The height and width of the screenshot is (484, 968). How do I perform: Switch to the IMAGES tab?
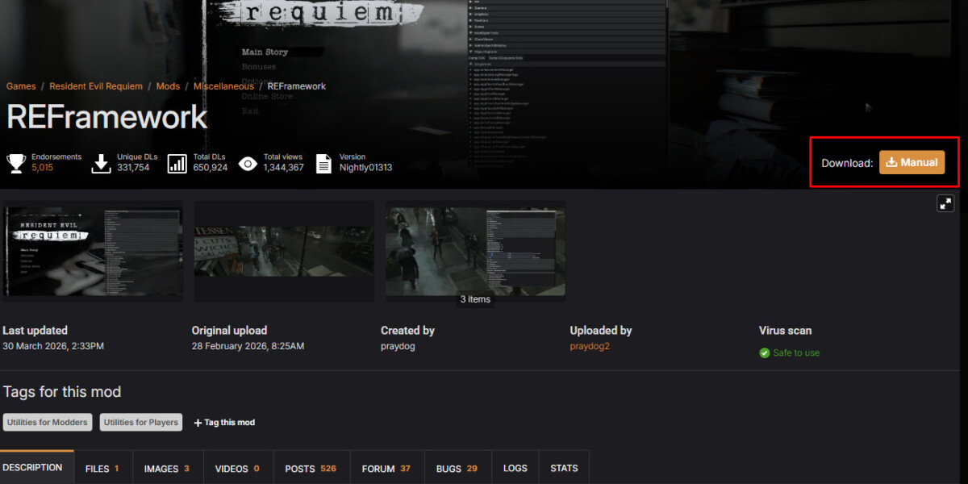tap(167, 468)
